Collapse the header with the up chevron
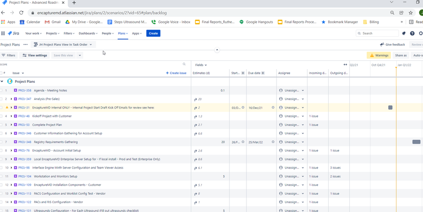423x212 pixels. click(217, 50)
